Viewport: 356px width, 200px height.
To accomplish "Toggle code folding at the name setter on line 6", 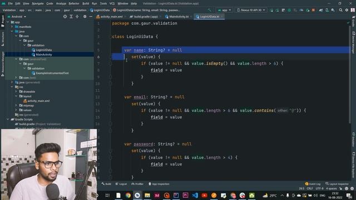I will click(x=110, y=57).
